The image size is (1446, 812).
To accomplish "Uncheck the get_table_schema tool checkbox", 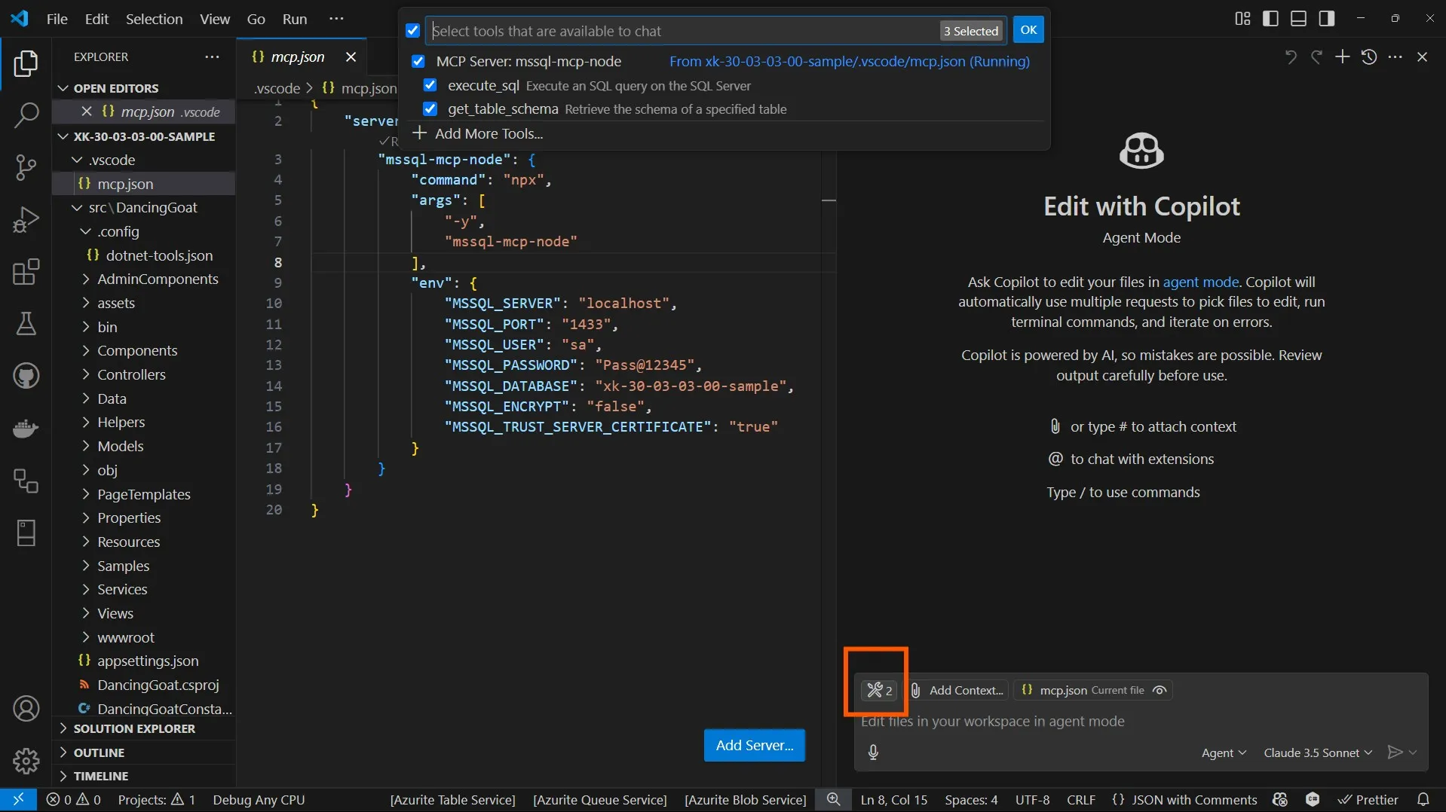I will click(430, 108).
